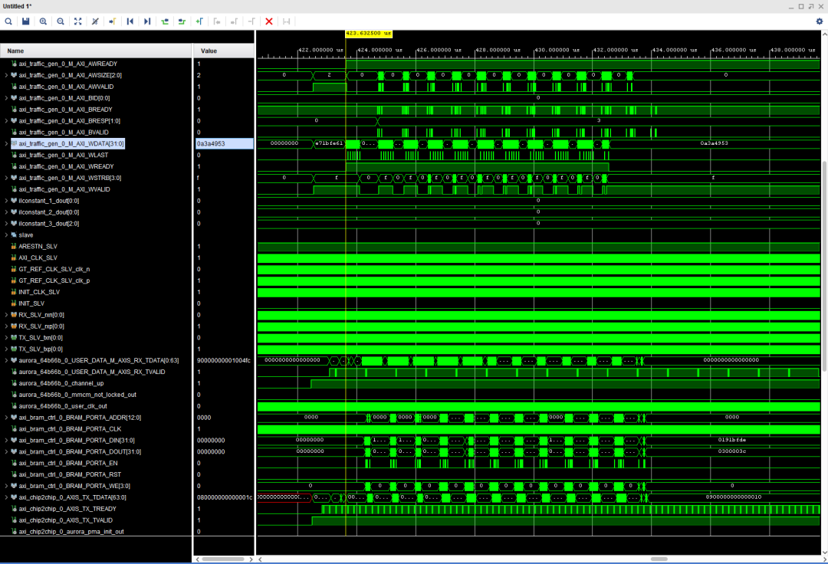Click the red X delete icon
The width and height of the screenshot is (828, 564).
269,21
